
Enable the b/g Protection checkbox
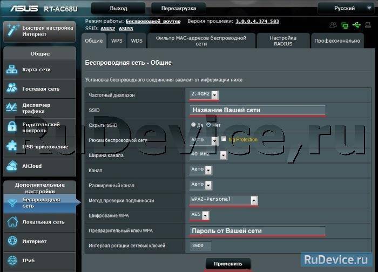pyautogui.click(x=224, y=139)
